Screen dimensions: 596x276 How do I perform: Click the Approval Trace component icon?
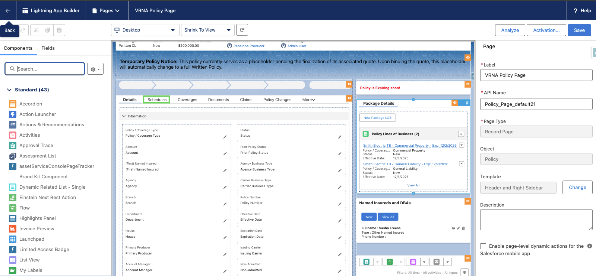point(13,146)
